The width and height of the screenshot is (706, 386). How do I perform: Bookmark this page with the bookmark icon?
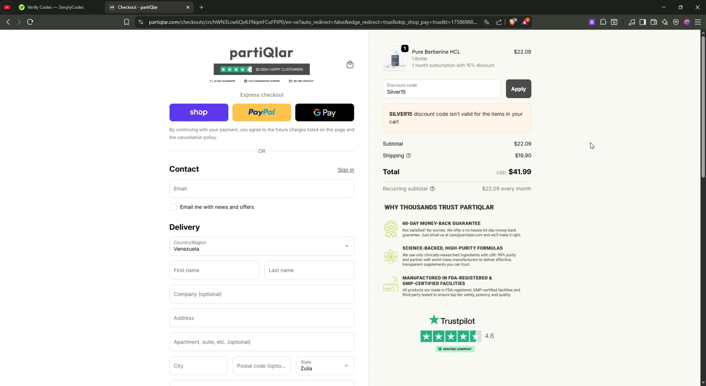126,22
